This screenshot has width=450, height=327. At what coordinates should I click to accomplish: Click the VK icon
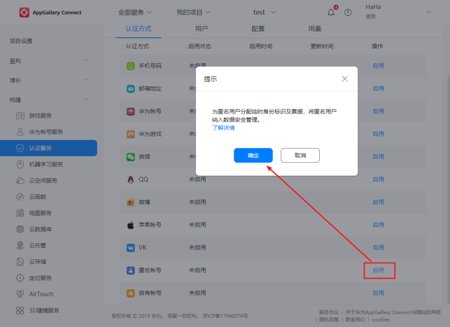pyautogui.click(x=131, y=248)
